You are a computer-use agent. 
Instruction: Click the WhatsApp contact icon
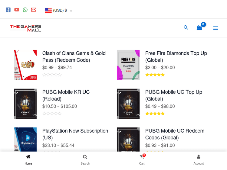click(25, 10)
